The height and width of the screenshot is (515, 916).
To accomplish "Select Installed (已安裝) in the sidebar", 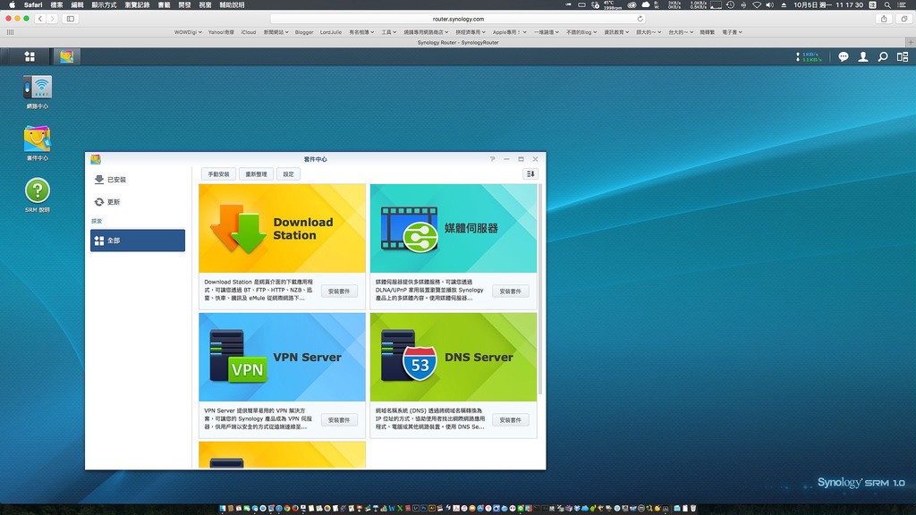I will point(138,179).
